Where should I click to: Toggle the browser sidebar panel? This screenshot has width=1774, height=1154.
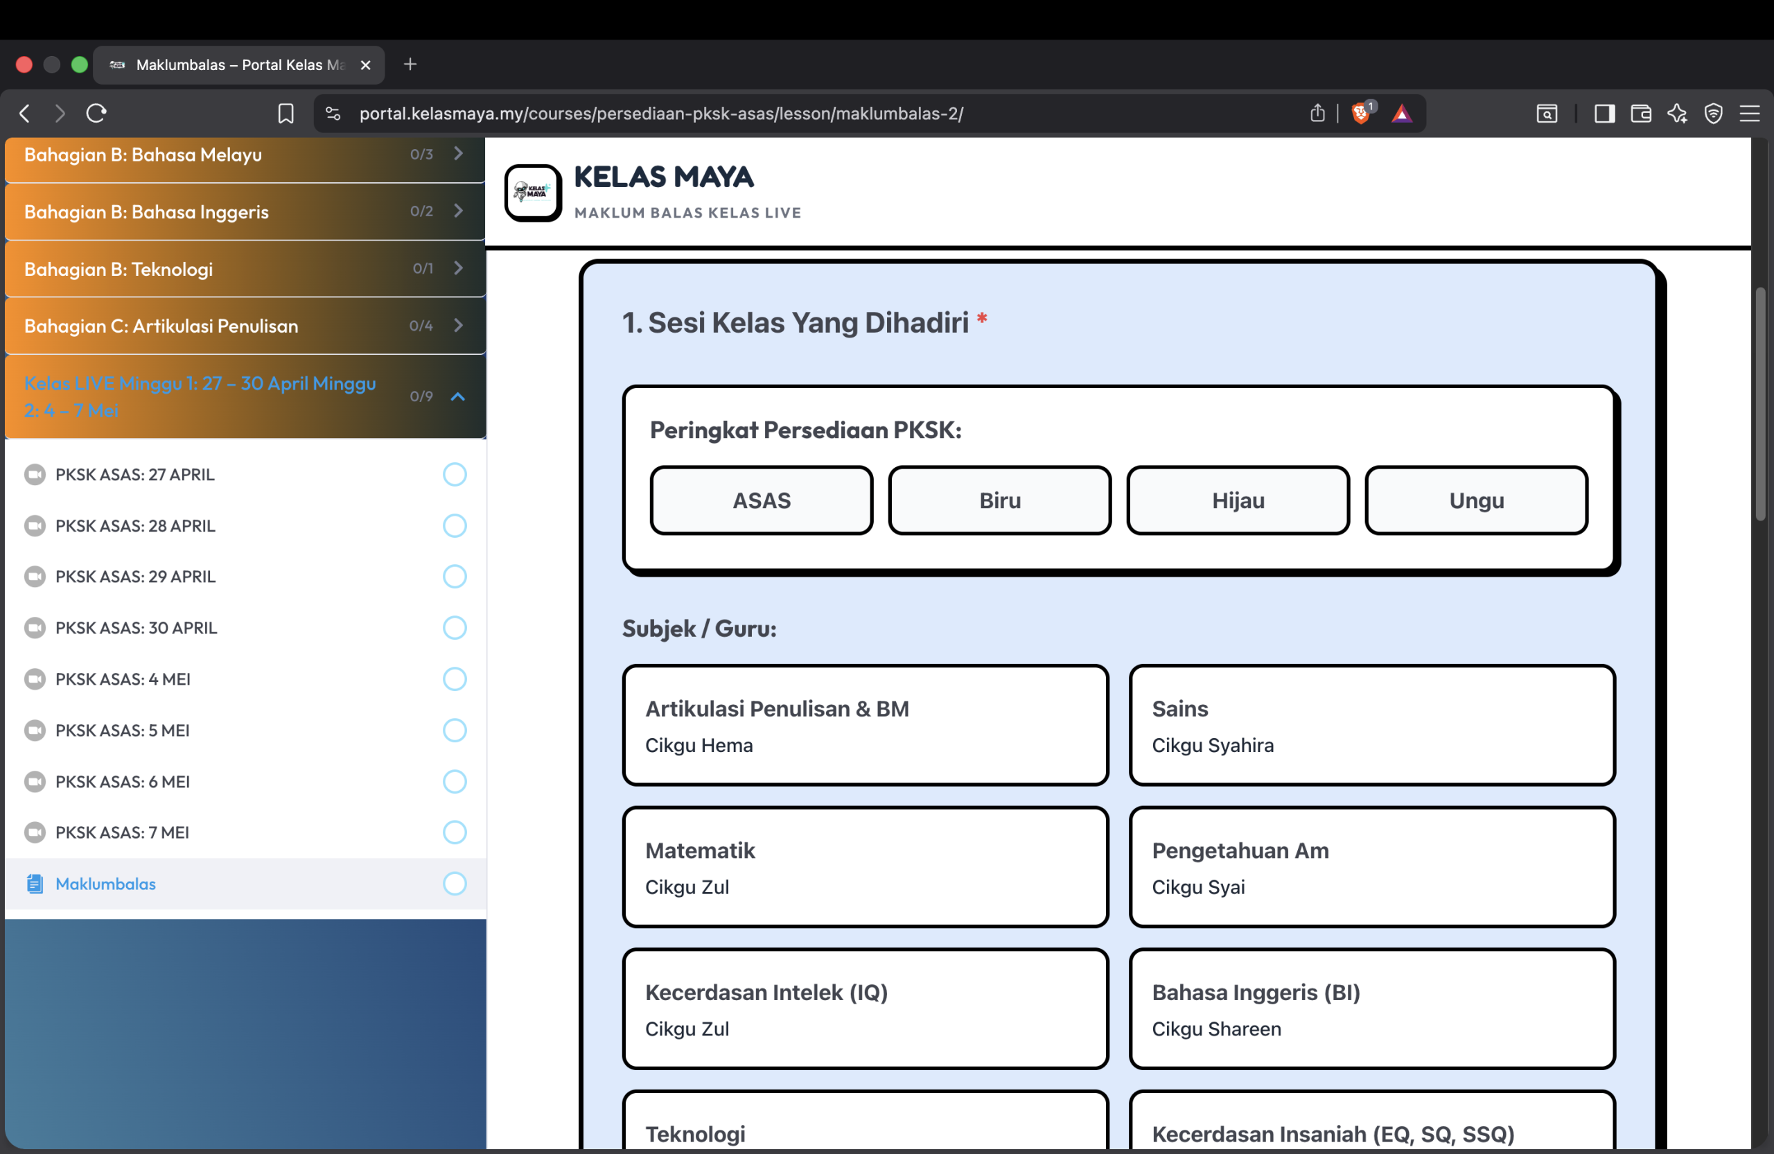[x=1604, y=113]
